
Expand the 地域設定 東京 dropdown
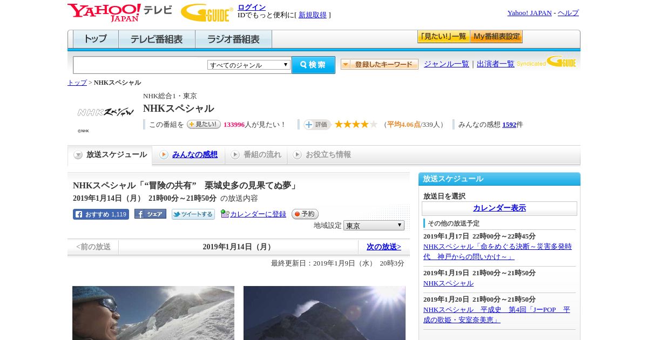tap(374, 226)
